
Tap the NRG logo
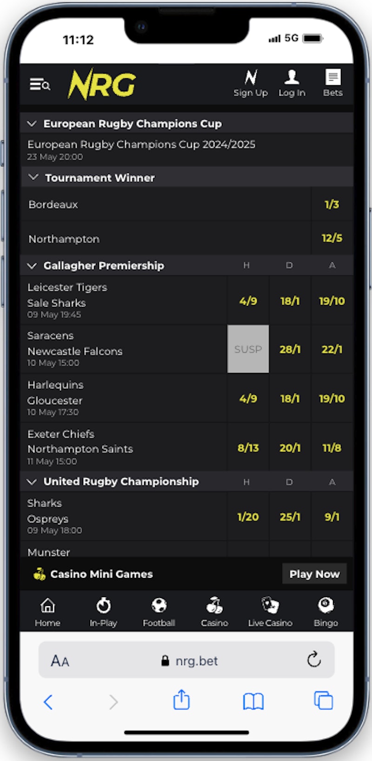click(102, 85)
